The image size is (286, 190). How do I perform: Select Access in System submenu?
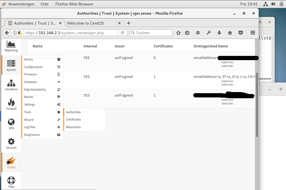coord(42,59)
